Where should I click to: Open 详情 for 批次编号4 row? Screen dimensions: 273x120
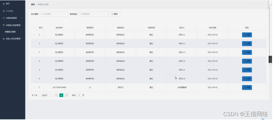247,61
